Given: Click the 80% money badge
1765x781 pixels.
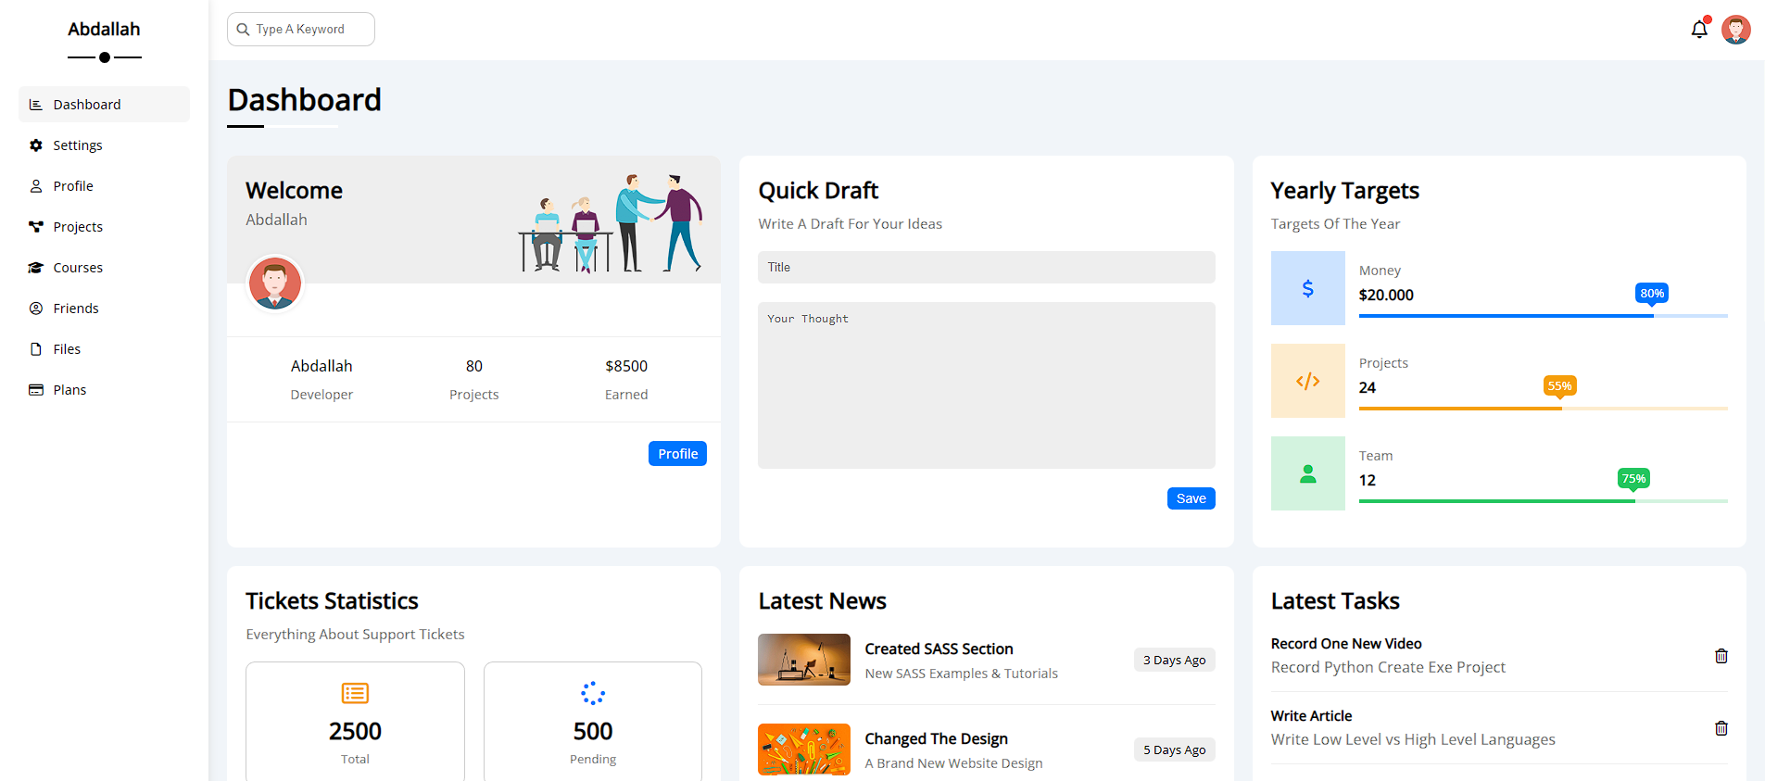Looking at the screenshot, I should (x=1652, y=294).
